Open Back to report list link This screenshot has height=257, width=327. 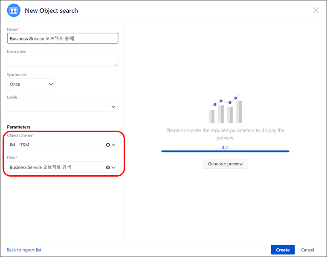(x=24, y=250)
